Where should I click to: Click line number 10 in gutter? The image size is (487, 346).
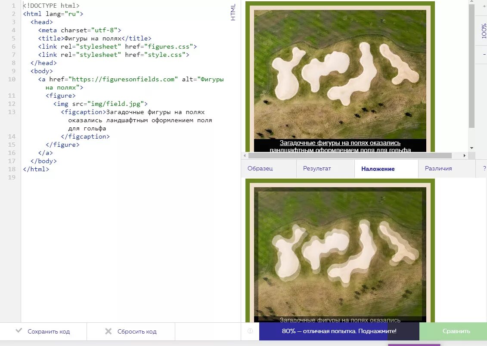coord(12,79)
